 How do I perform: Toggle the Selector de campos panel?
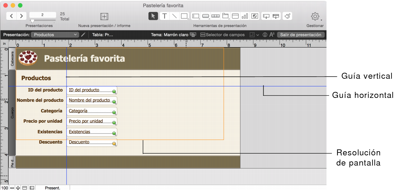pyautogui.click(x=222, y=35)
